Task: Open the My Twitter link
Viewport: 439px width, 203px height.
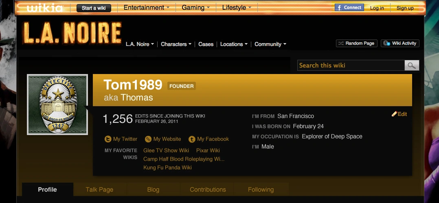Action: click(121, 139)
